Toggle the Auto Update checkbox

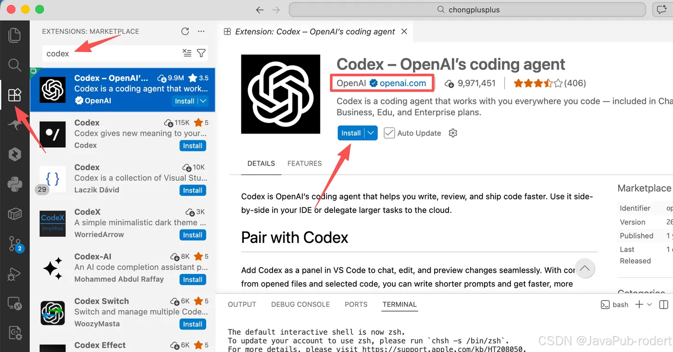pyautogui.click(x=389, y=133)
